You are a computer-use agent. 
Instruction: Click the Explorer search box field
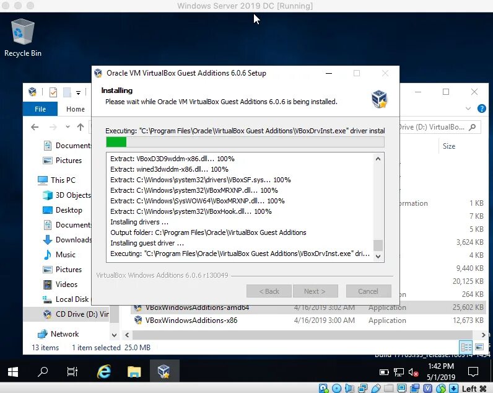point(438,127)
